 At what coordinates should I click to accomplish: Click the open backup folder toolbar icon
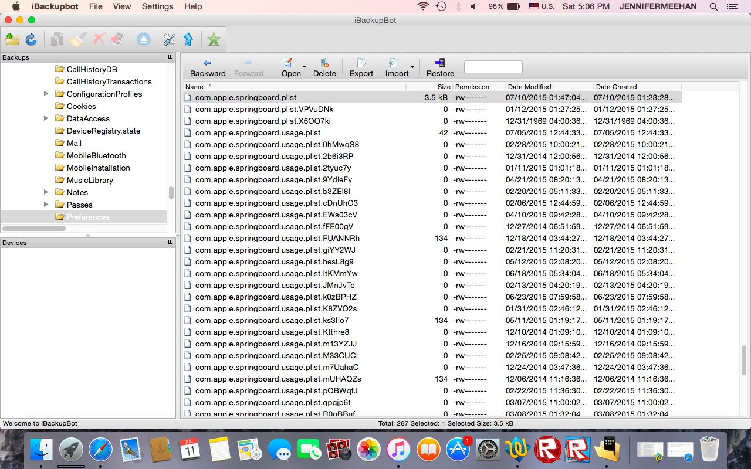coord(12,39)
